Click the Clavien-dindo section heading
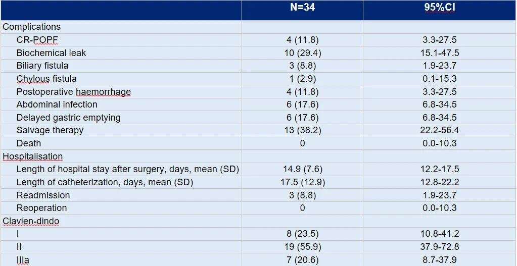Screen dimensions: 517x266 coord(31,221)
